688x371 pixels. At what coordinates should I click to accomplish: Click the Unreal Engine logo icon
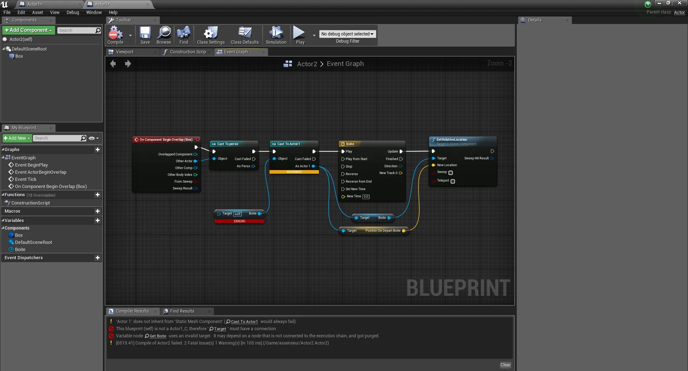click(x=5, y=4)
